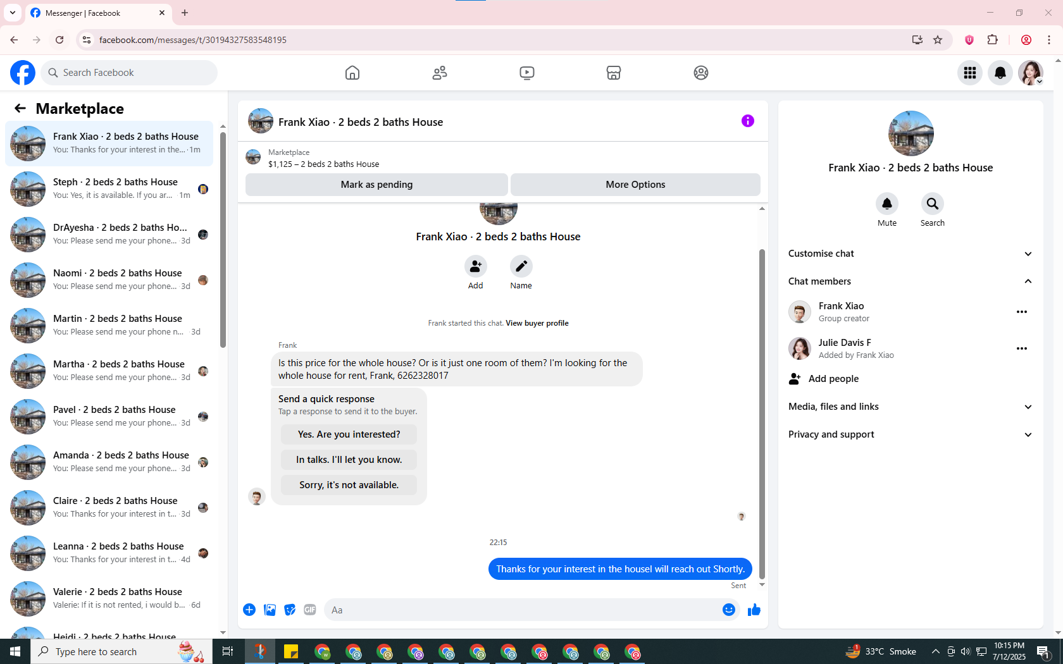Open the Video tab icon
The width and height of the screenshot is (1063, 664).
[x=526, y=73]
